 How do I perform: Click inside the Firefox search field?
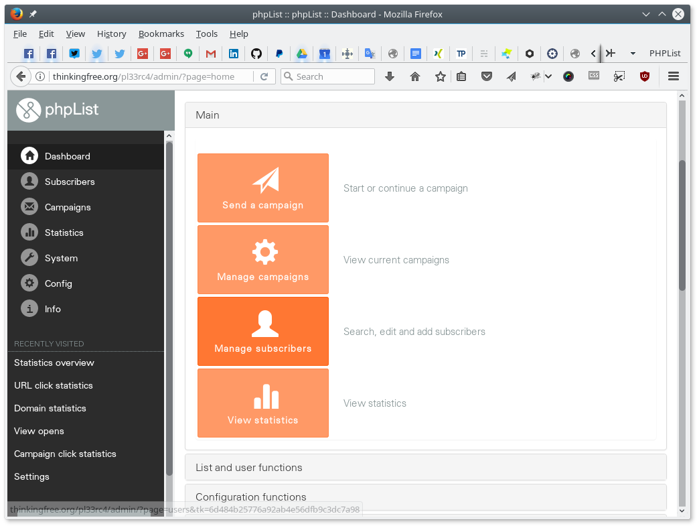(328, 76)
